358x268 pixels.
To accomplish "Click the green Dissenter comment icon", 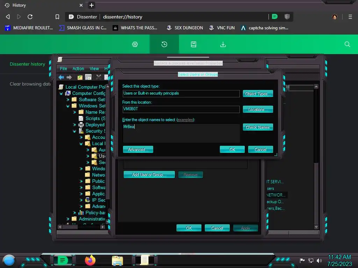I will pos(275,16).
